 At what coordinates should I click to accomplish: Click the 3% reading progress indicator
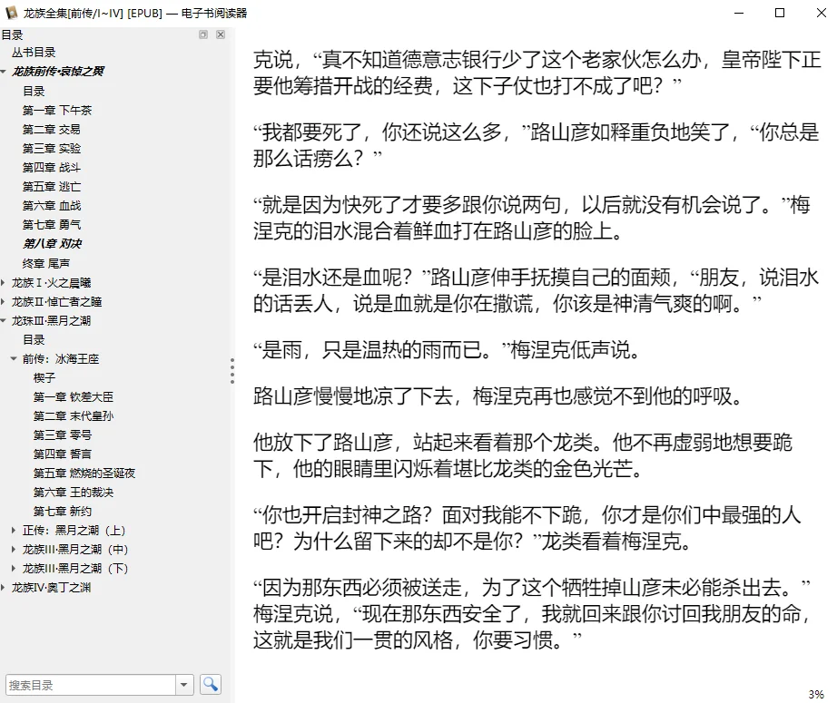click(x=815, y=695)
